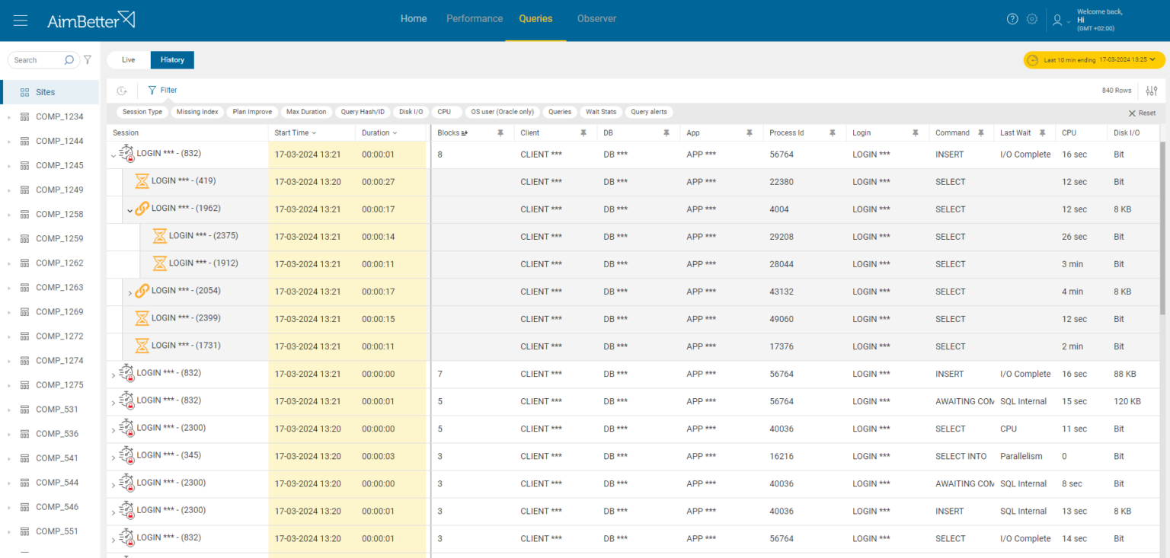Open the user account icon
1170x558 pixels.
[x=1057, y=21]
